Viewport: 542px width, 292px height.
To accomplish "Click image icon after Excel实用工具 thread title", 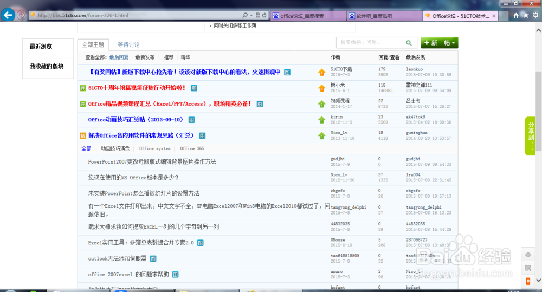I will [200, 243].
